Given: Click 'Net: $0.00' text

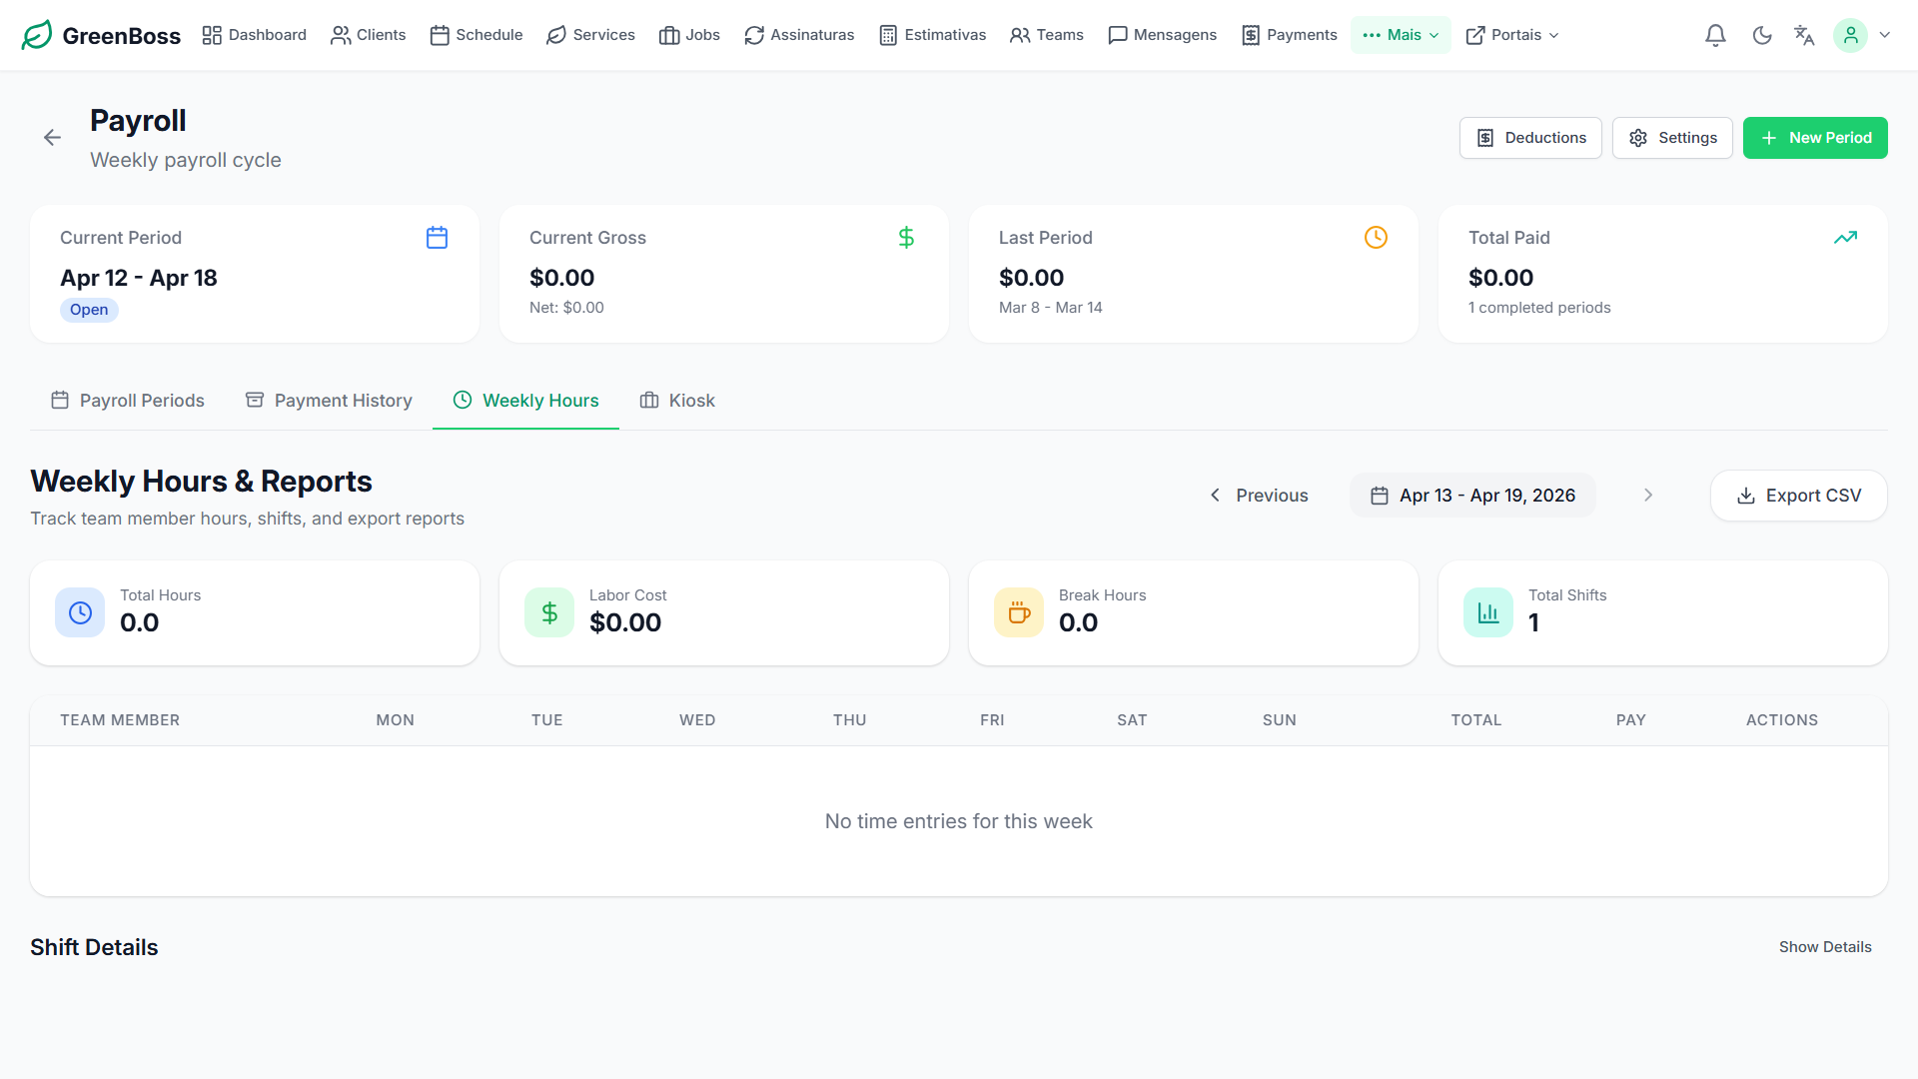Looking at the screenshot, I should click(566, 308).
